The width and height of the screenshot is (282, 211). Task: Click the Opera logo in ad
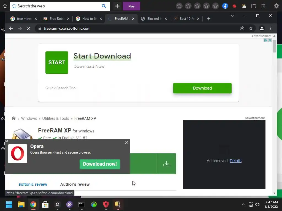point(18,154)
